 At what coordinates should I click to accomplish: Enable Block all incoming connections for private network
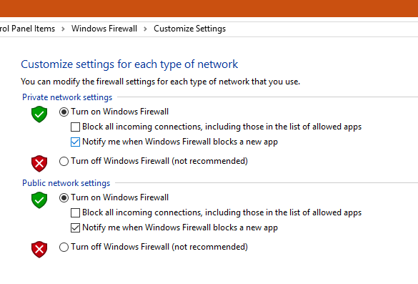[x=75, y=127]
